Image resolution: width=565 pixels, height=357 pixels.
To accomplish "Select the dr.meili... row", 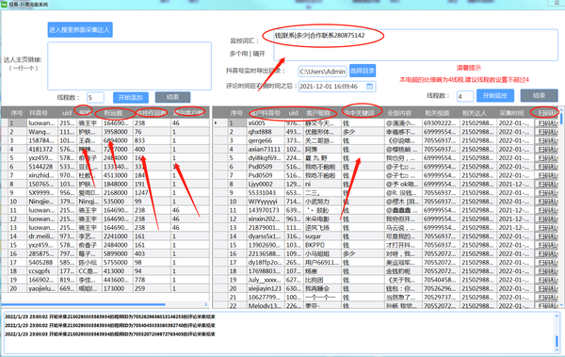I will [x=105, y=236].
